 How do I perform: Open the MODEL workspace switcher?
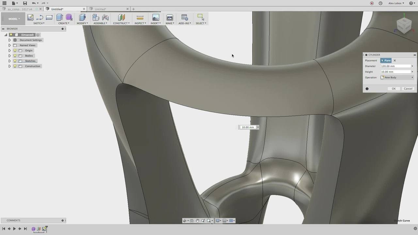pos(14,19)
